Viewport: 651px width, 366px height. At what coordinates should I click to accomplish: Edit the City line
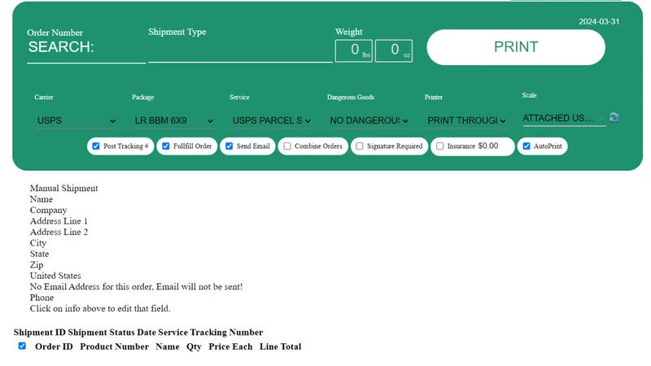click(37, 243)
